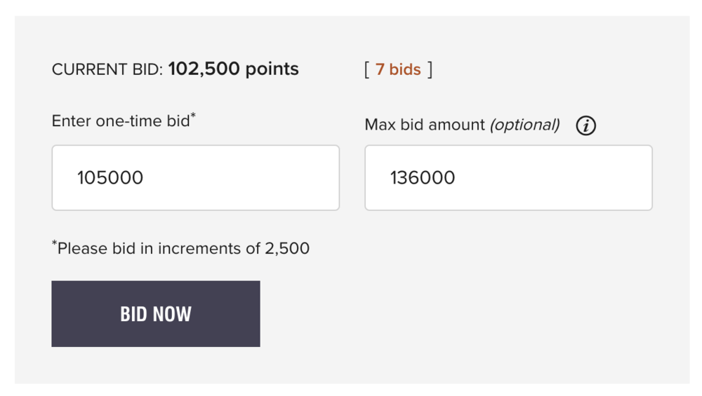Click the '2,500' amount in the footnote
The image size is (702, 396).
point(288,248)
